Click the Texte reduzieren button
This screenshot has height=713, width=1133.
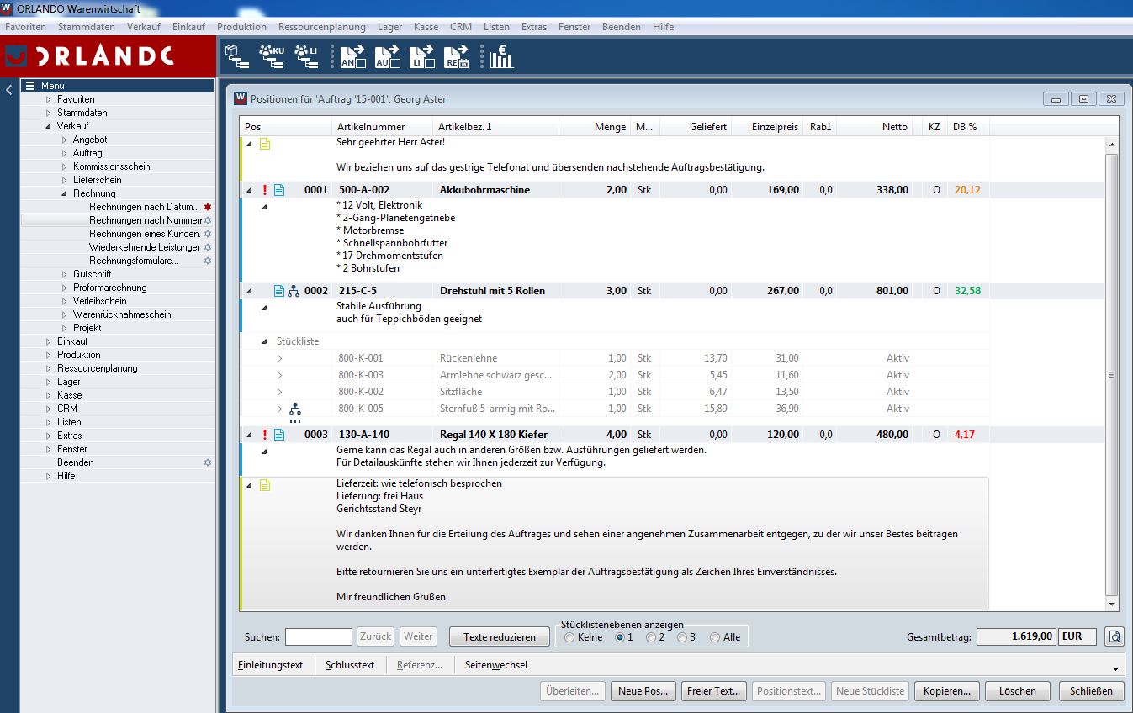(x=500, y=636)
